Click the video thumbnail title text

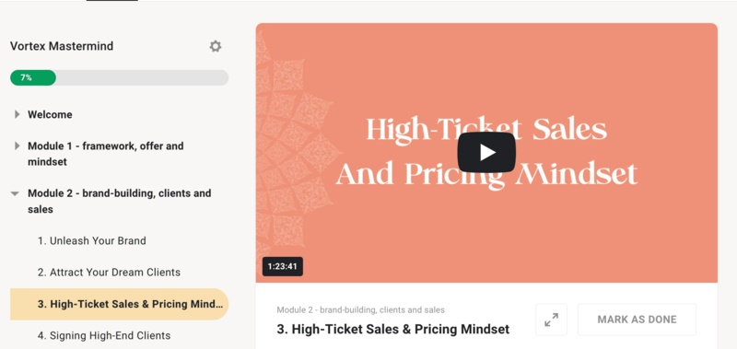point(486,151)
